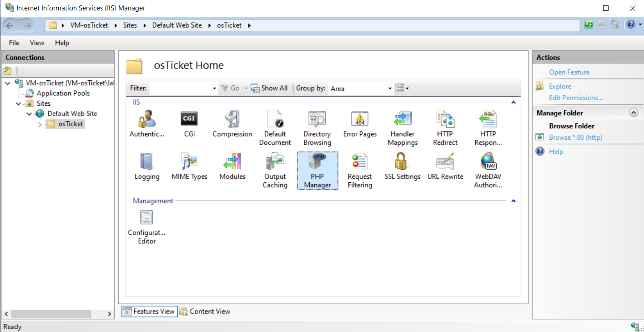The height and width of the screenshot is (332, 644).
Task: Click the Show All filter button
Action: click(269, 88)
